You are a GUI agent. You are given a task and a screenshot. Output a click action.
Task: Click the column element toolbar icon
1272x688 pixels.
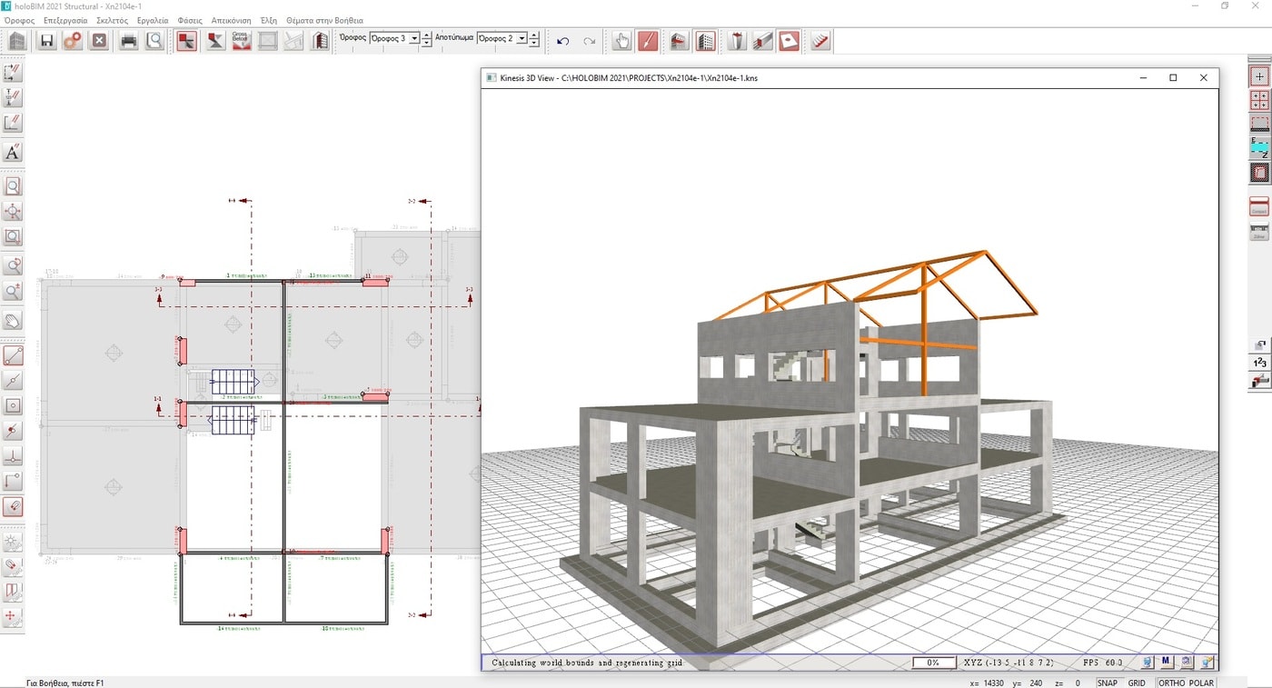point(737,41)
